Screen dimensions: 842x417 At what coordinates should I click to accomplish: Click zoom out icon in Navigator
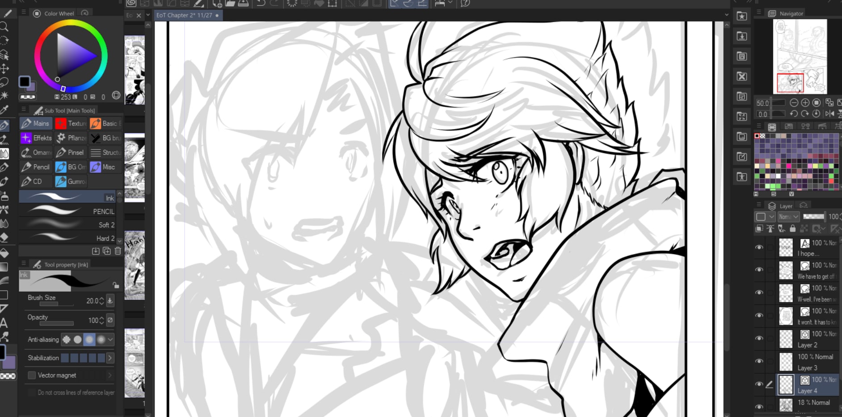tap(794, 103)
